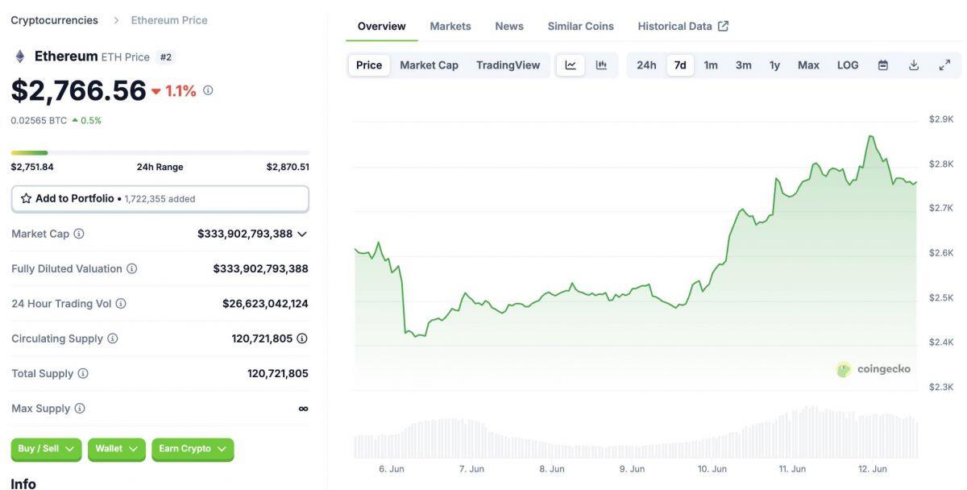Click Max Supply info icon

80,409
